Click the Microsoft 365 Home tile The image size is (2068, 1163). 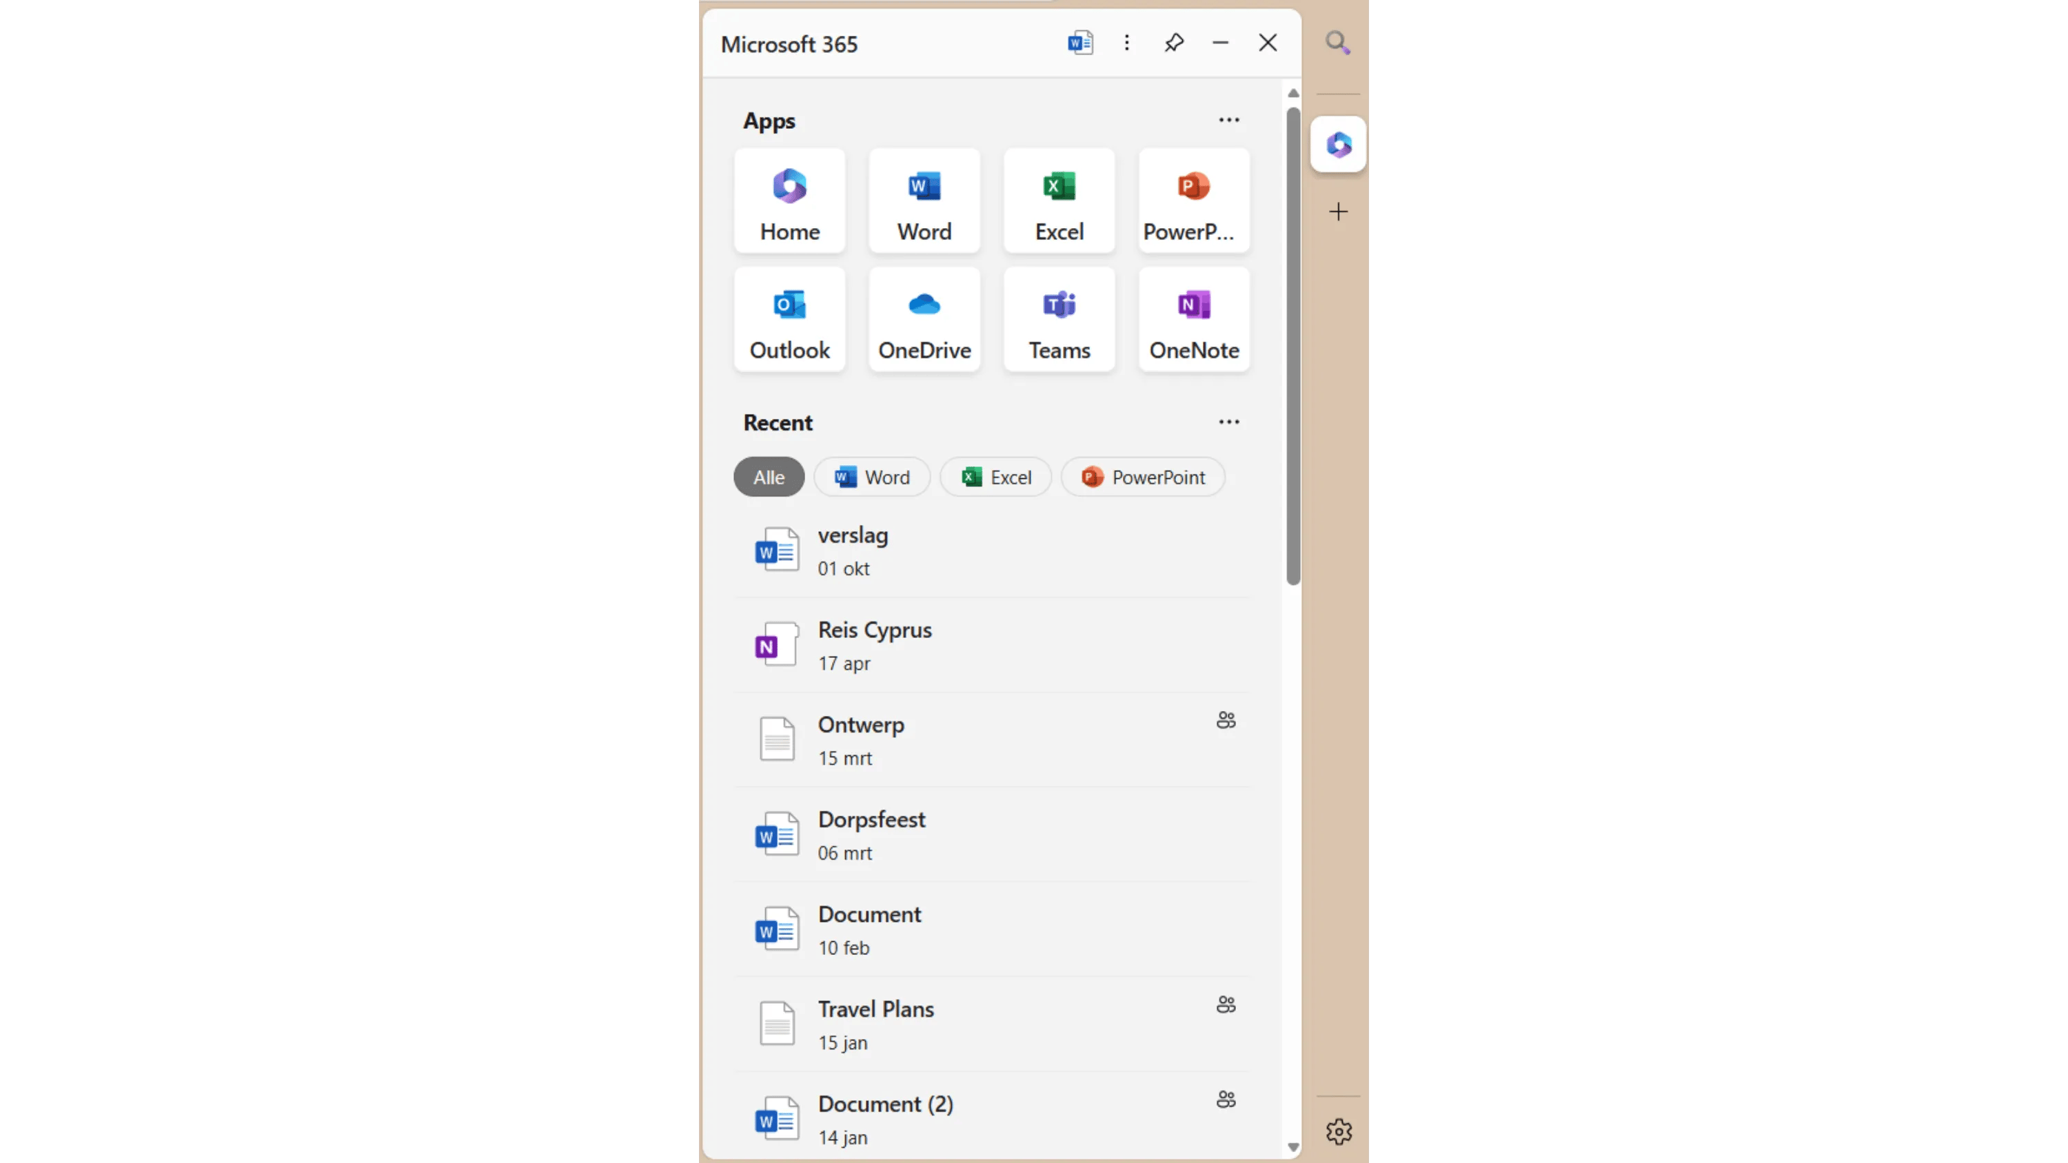point(789,200)
